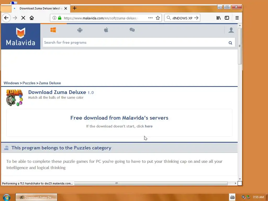Click the 7:55 AM system clock
Viewport: 268px width, 201px height.
pyautogui.click(x=258, y=197)
